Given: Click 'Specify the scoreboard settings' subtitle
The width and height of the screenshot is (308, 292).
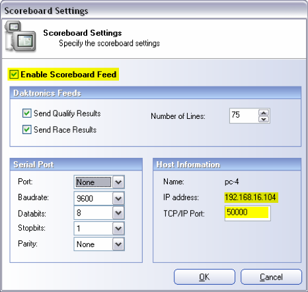Looking at the screenshot, I should [x=109, y=43].
